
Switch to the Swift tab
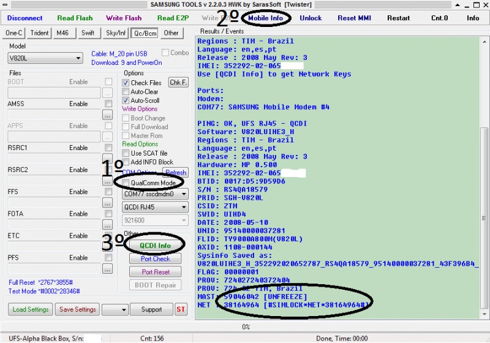pyautogui.click(x=88, y=33)
